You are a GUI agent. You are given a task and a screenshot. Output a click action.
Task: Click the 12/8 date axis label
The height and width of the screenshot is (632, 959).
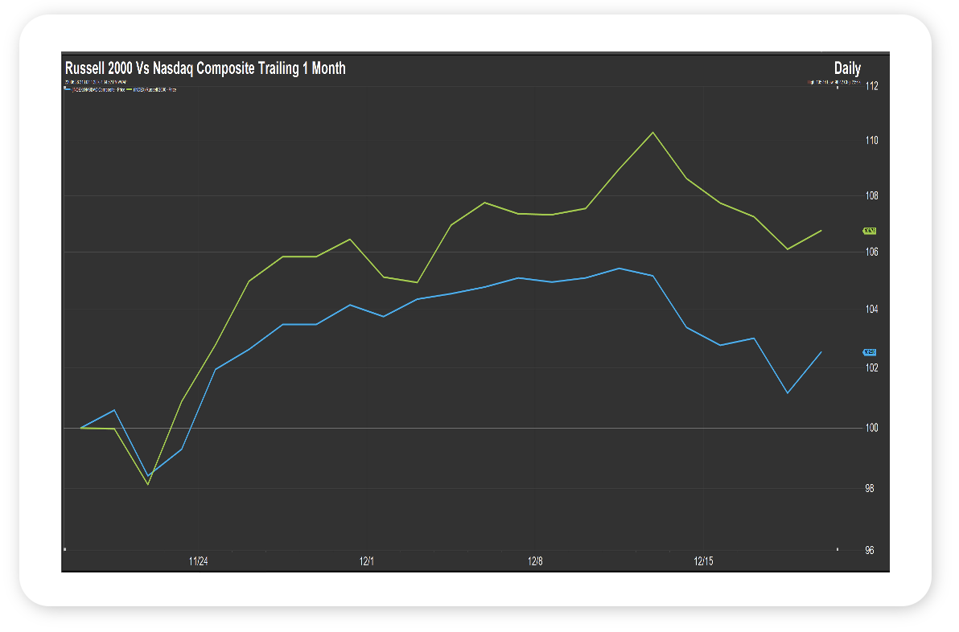point(535,561)
